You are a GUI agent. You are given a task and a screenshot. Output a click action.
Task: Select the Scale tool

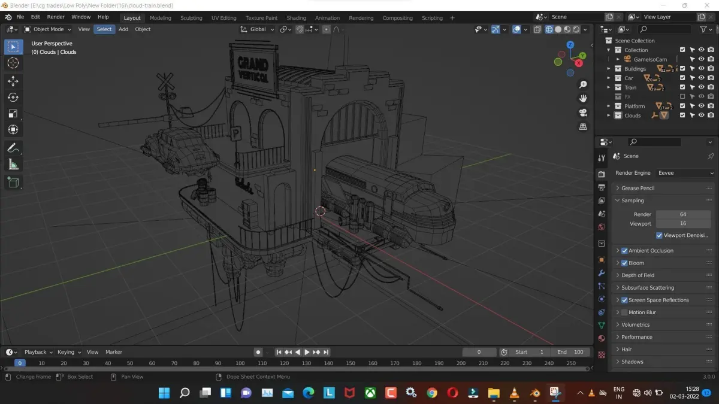click(x=13, y=113)
